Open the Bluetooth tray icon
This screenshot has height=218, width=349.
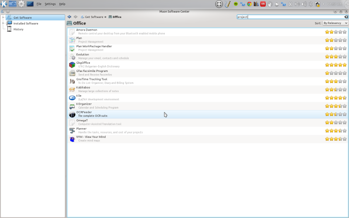pyautogui.click(x=311, y=4)
